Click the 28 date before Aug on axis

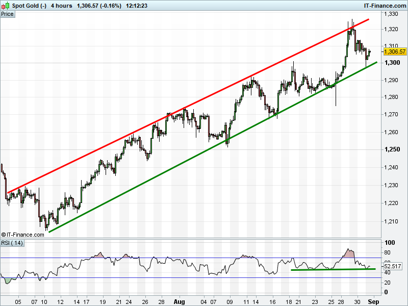tap(161, 302)
